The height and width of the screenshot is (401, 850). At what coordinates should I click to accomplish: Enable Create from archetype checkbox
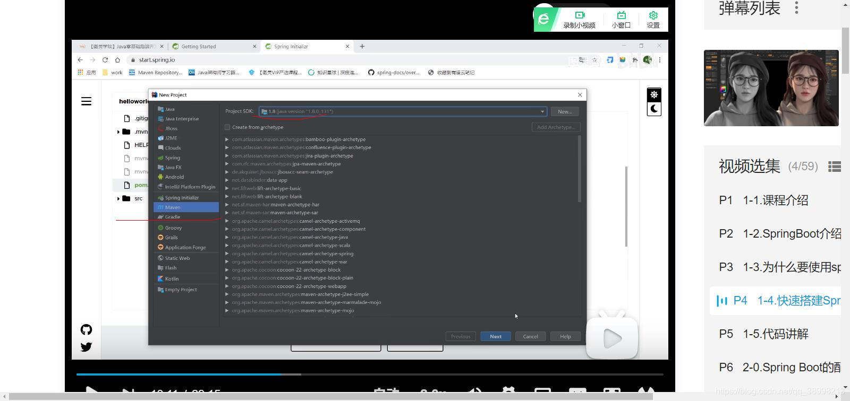(227, 127)
